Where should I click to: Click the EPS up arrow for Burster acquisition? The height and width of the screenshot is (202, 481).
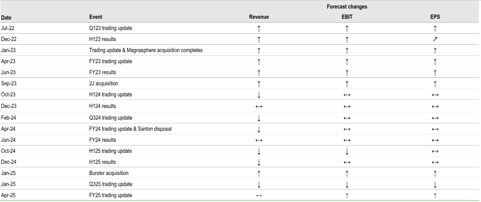click(x=435, y=174)
